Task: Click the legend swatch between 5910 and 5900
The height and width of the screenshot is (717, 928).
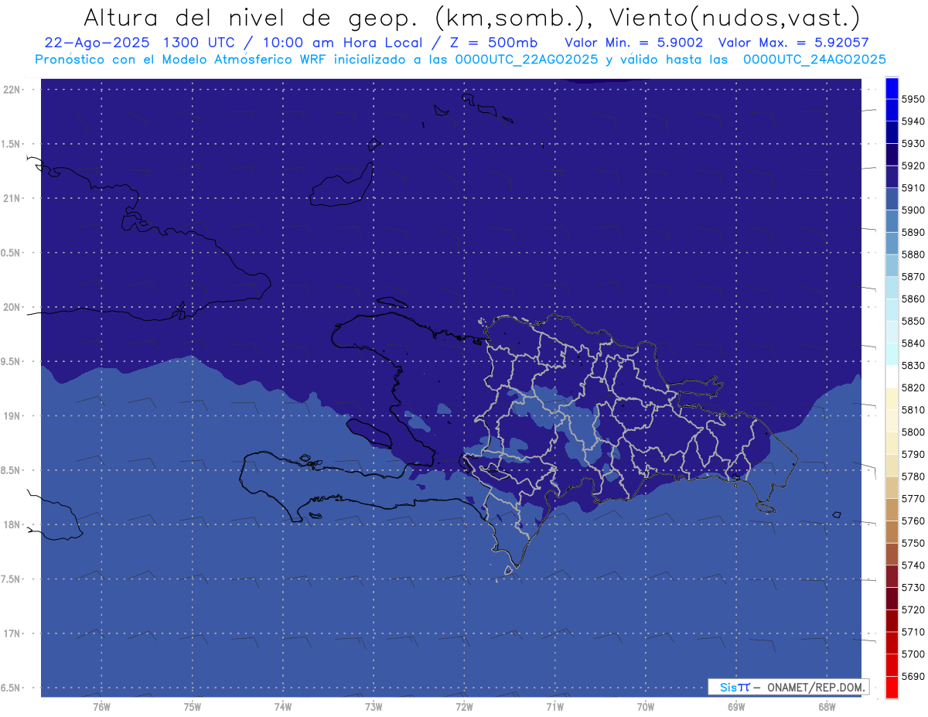Action: tap(892, 199)
